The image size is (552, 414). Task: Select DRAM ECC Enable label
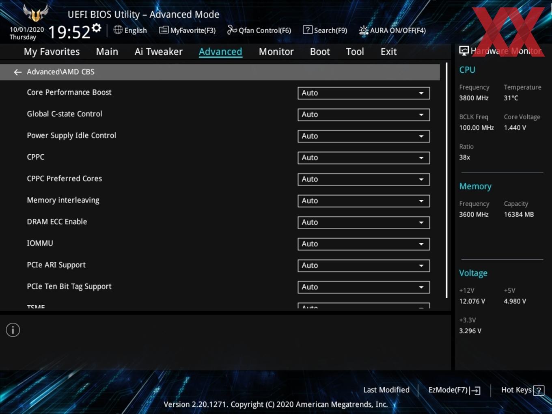click(57, 222)
